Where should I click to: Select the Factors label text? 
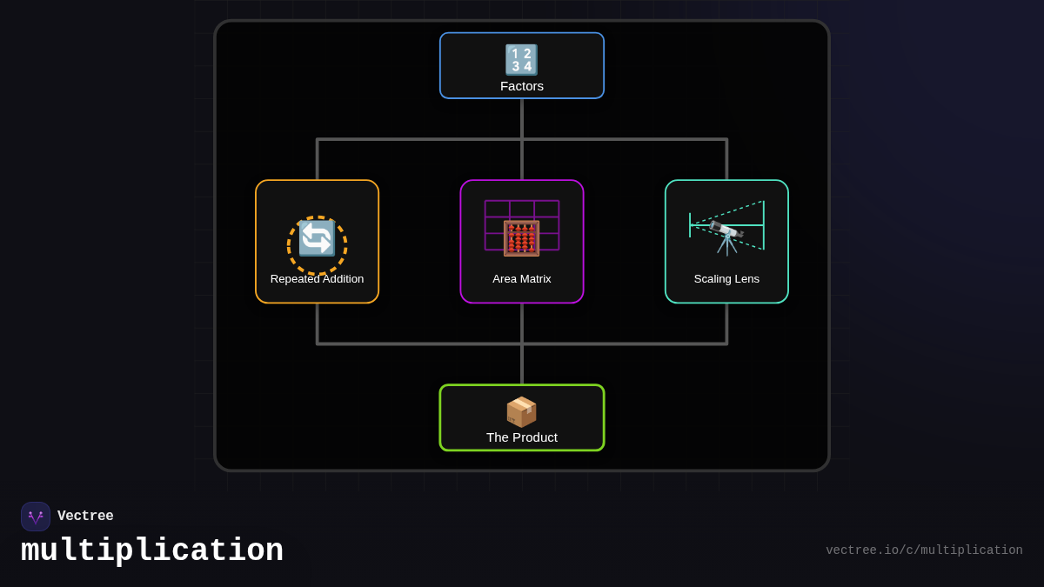click(522, 86)
